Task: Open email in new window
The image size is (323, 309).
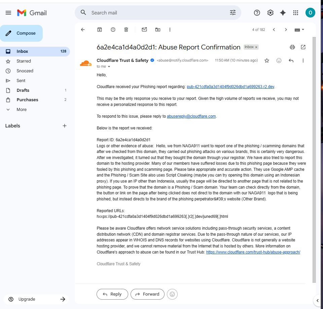Action: click(x=303, y=47)
